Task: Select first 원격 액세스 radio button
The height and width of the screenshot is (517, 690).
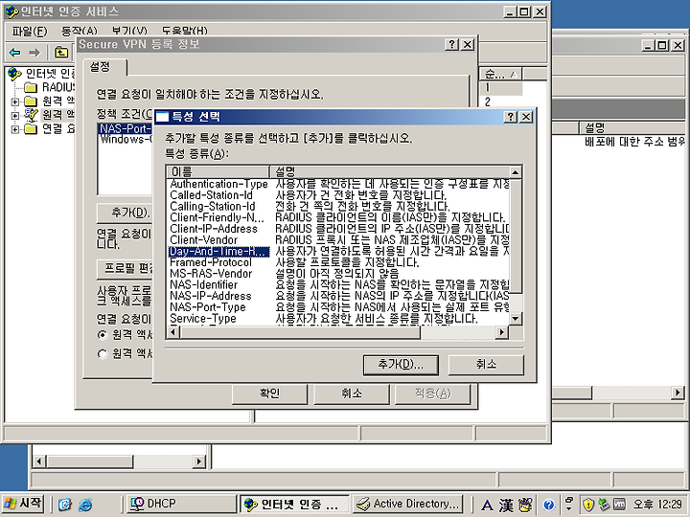Action: (x=103, y=335)
